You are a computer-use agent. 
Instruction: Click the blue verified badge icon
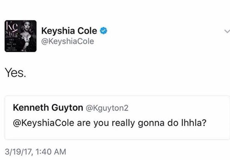point(103,31)
